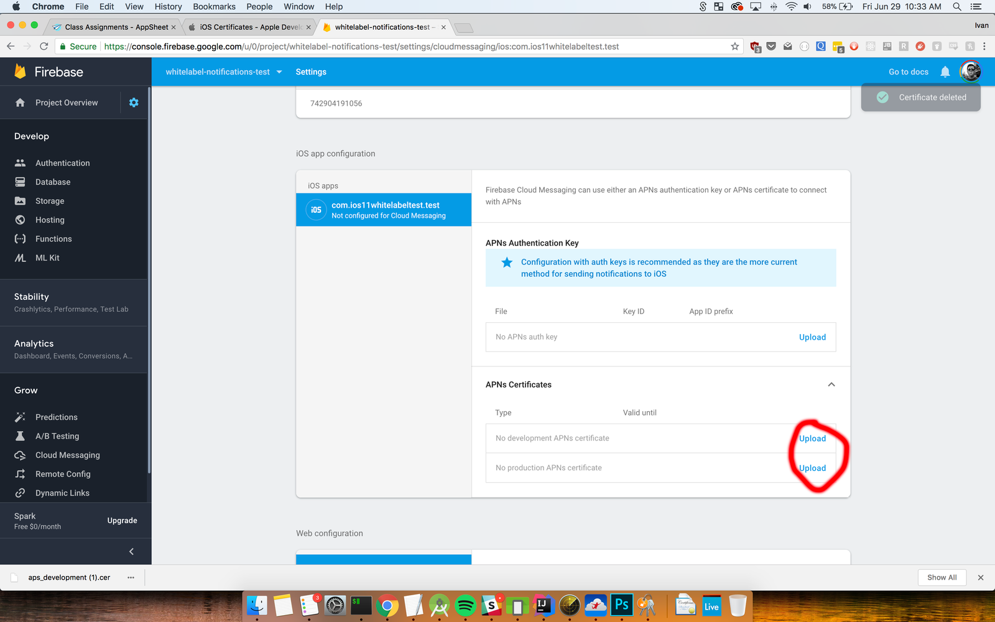Screen dimensions: 995x622
Task: Open Finder from the dock
Action: [x=257, y=605]
